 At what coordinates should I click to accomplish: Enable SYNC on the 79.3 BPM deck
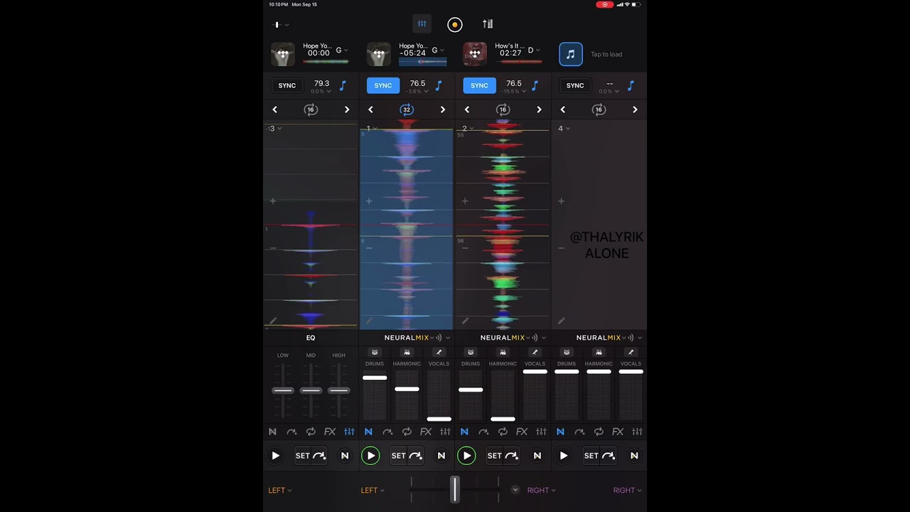287,85
